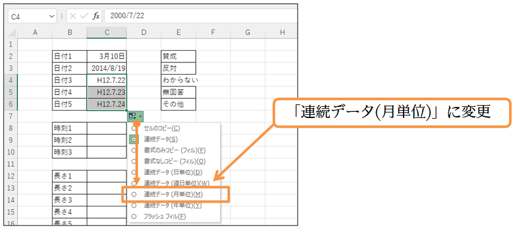Select cell containing 2014/8/19

point(107,68)
